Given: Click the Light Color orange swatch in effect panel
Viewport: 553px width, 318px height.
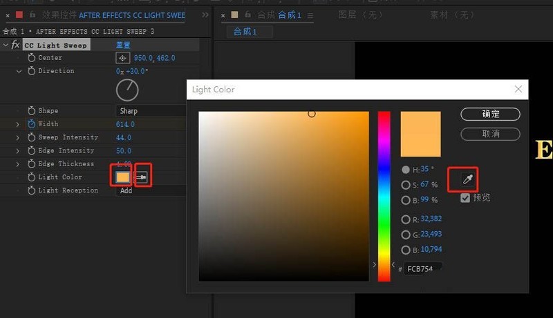Looking at the screenshot, I should [122, 177].
